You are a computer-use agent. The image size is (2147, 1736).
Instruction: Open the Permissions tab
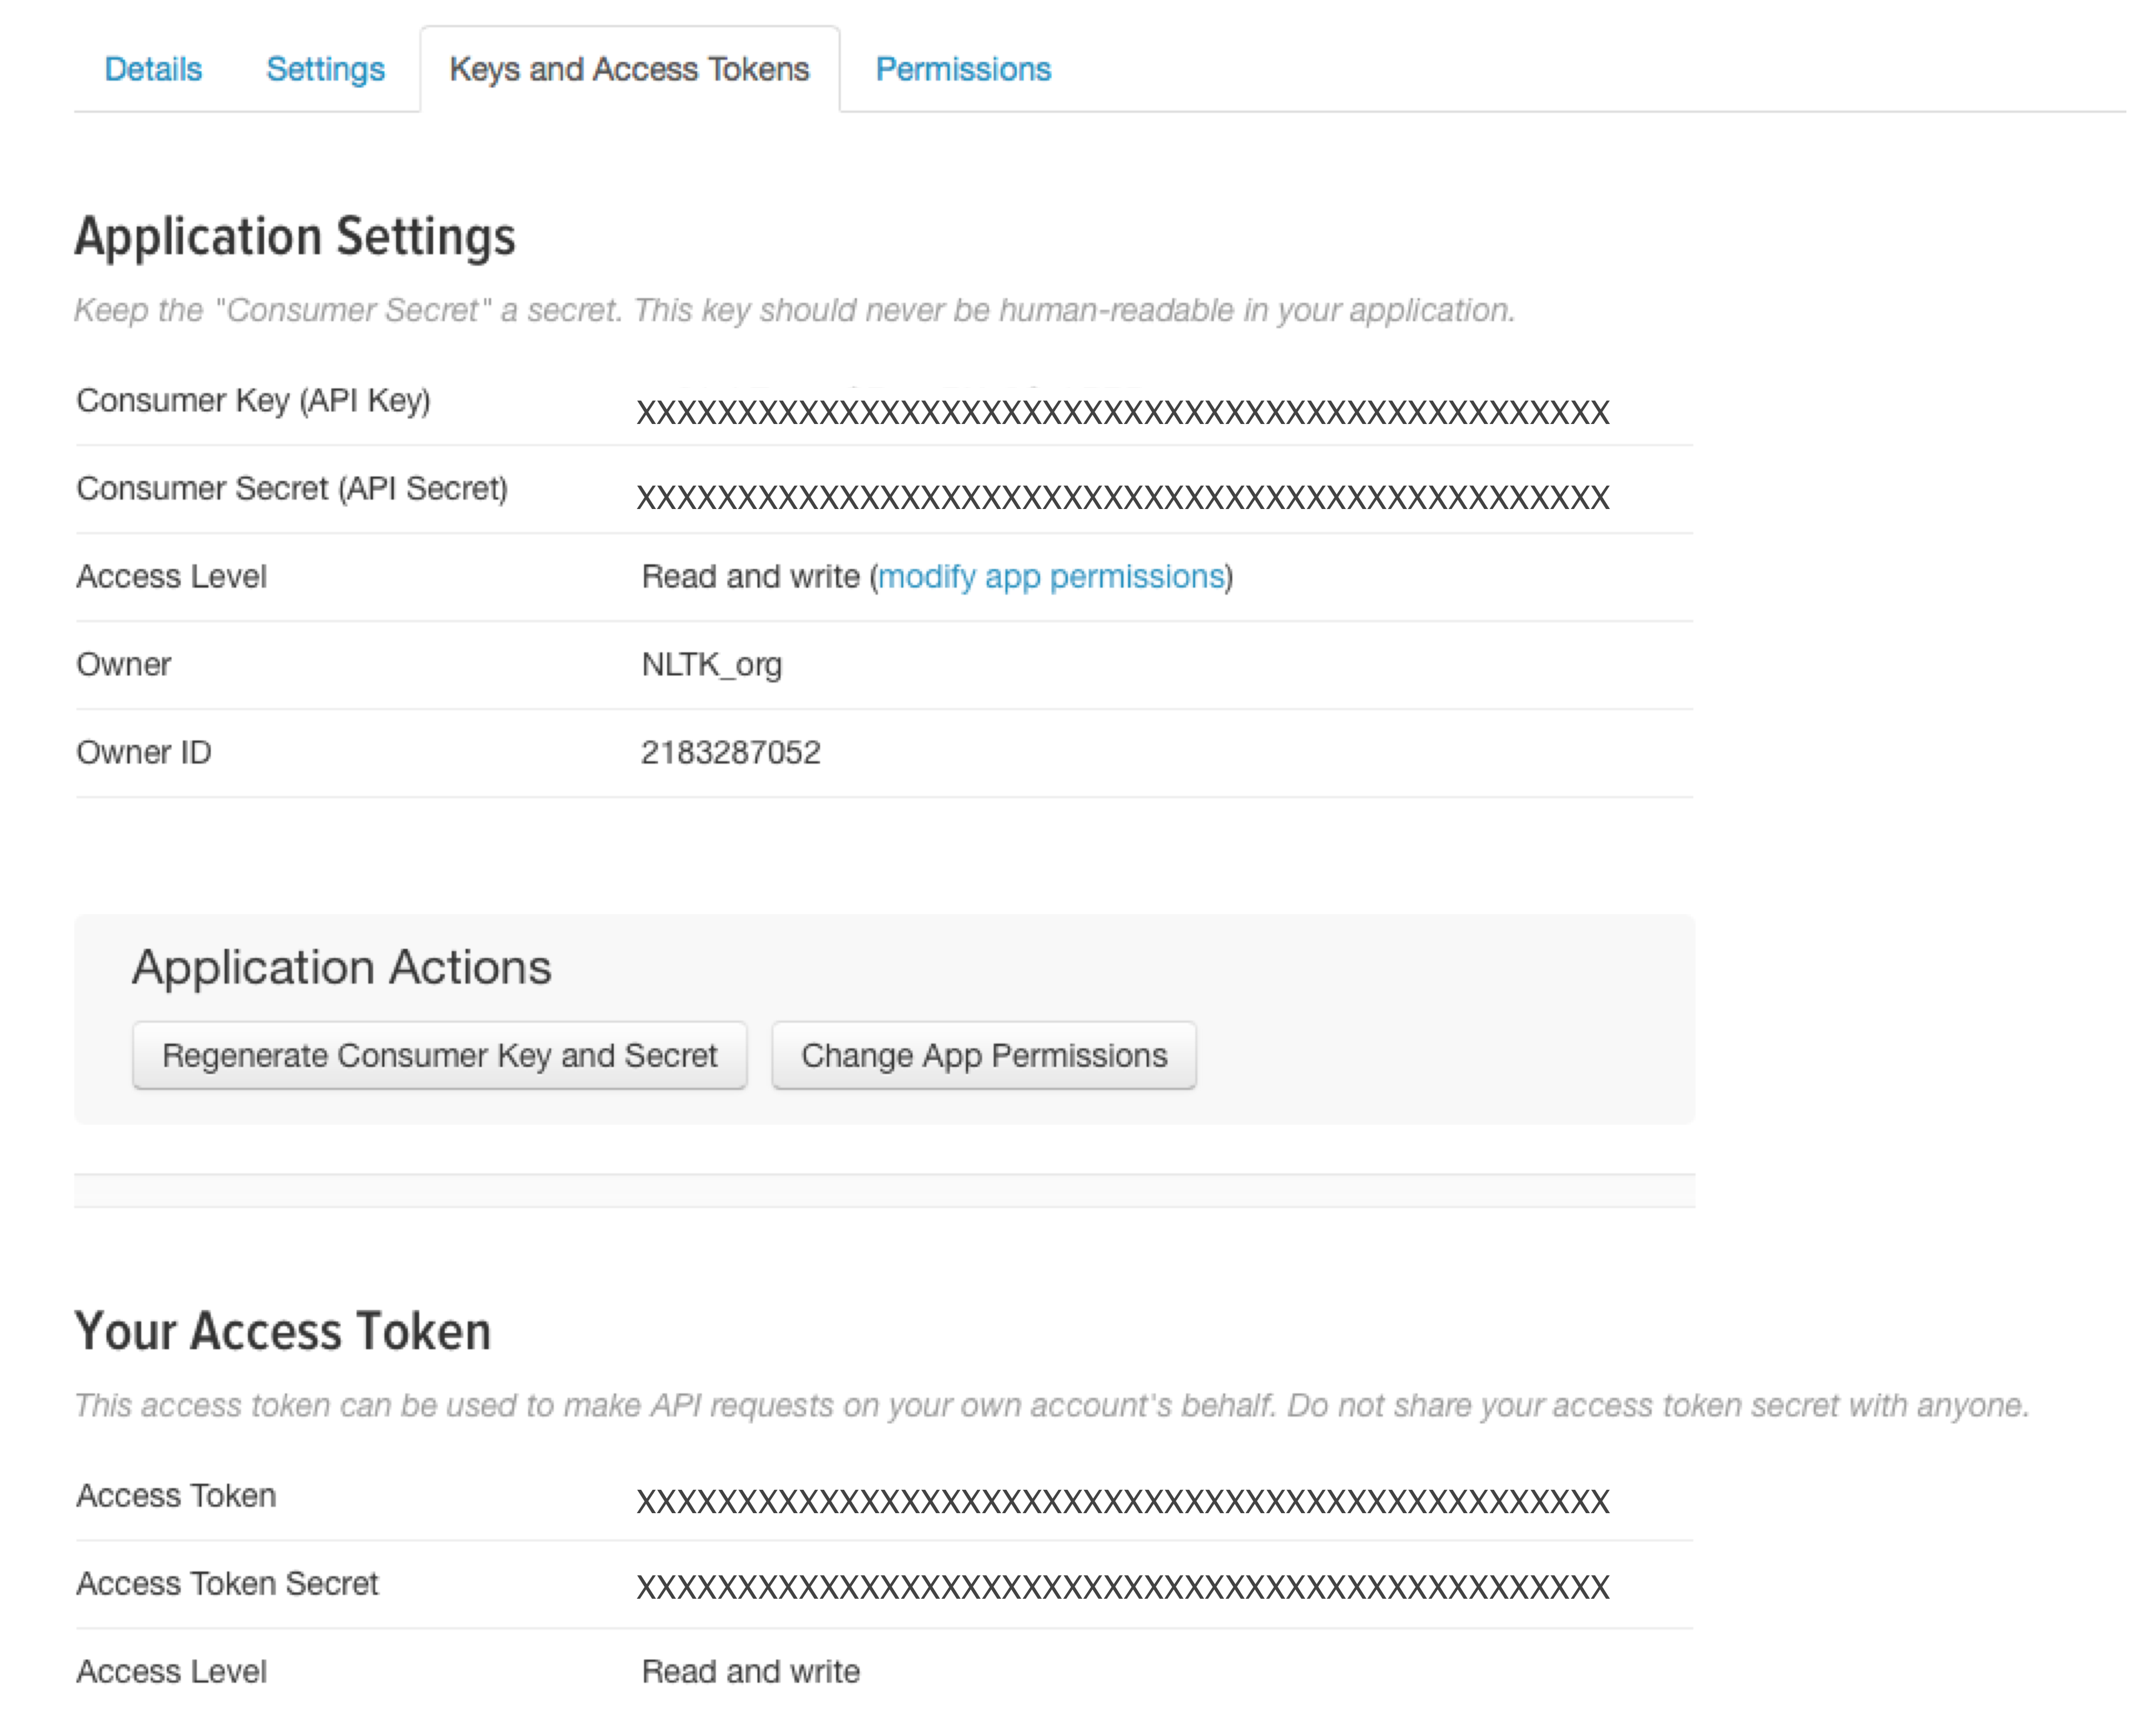point(962,69)
